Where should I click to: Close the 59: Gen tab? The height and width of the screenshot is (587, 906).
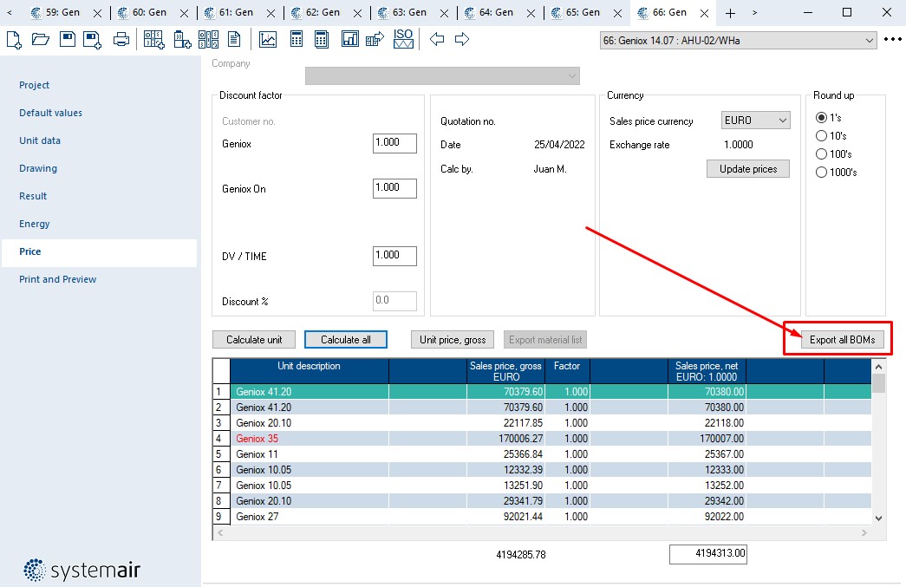click(97, 13)
